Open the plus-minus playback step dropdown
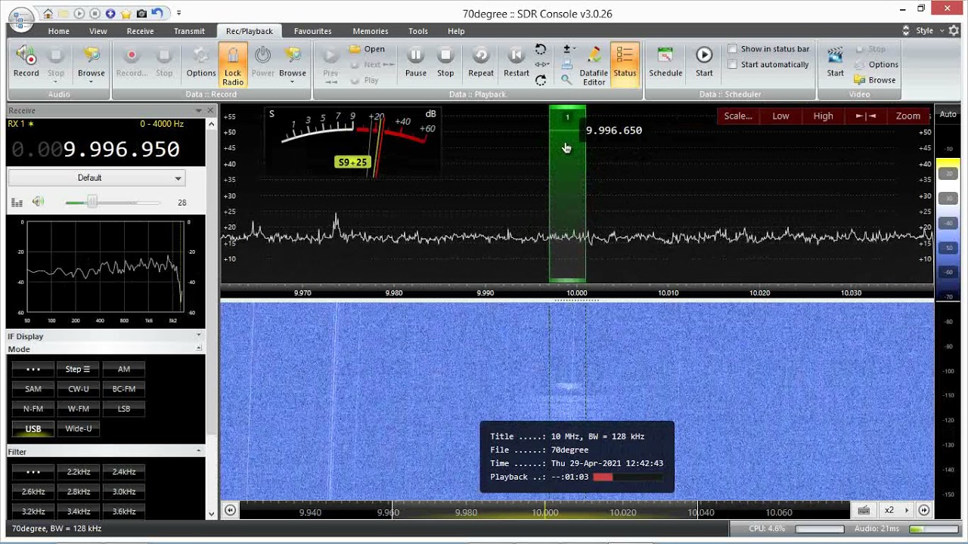The height and width of the screenshot is (544, 968). tap(569, 49)
